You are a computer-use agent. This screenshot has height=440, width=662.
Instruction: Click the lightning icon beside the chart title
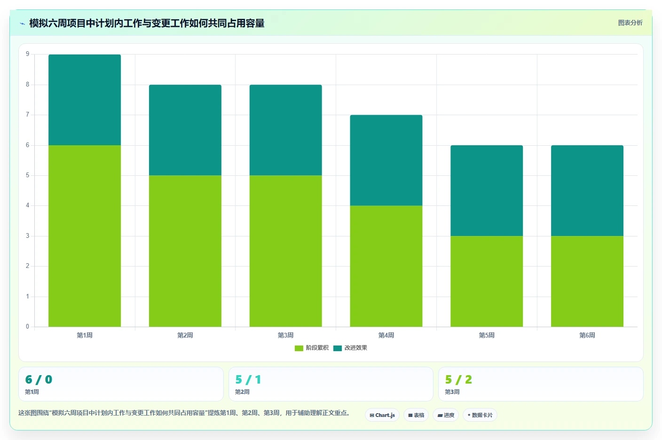click(22, 24)
